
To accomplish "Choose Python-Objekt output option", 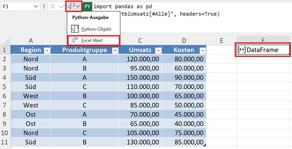I will [x=96, y=29].
